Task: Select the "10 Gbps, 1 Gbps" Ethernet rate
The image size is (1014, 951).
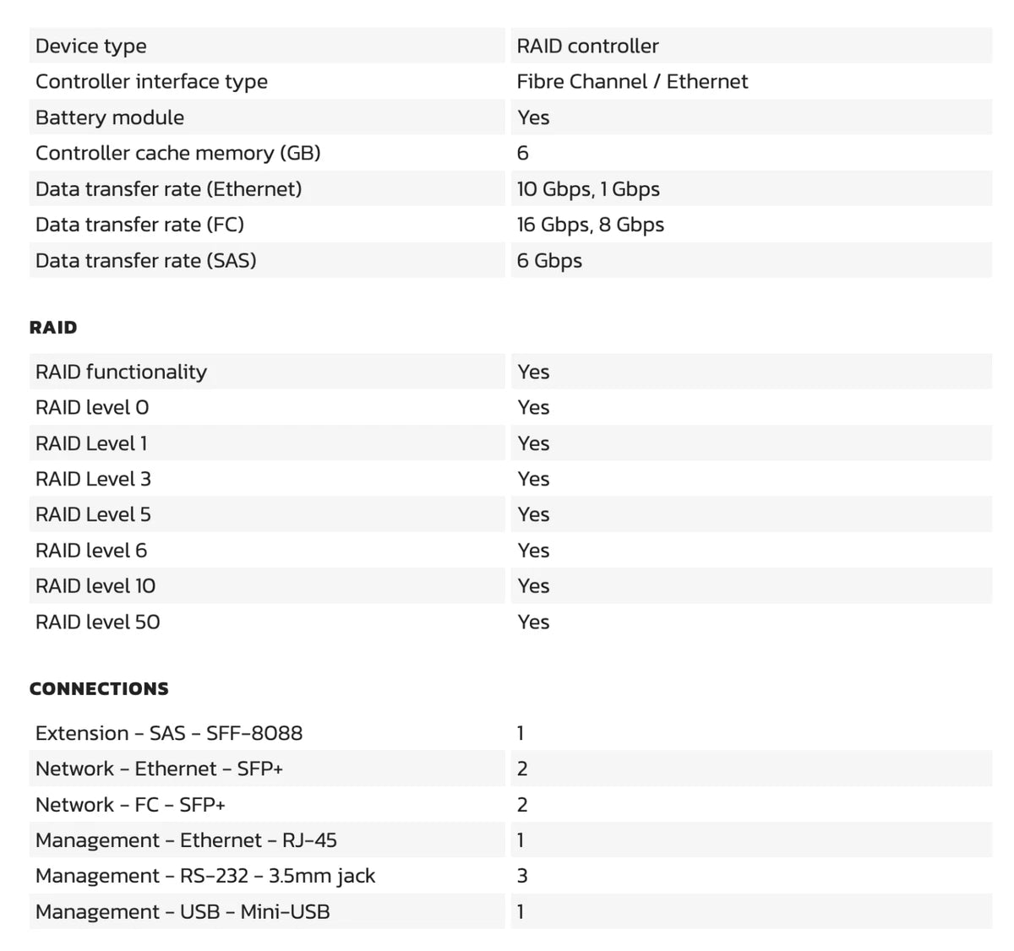Action: [x=588, y=189]
